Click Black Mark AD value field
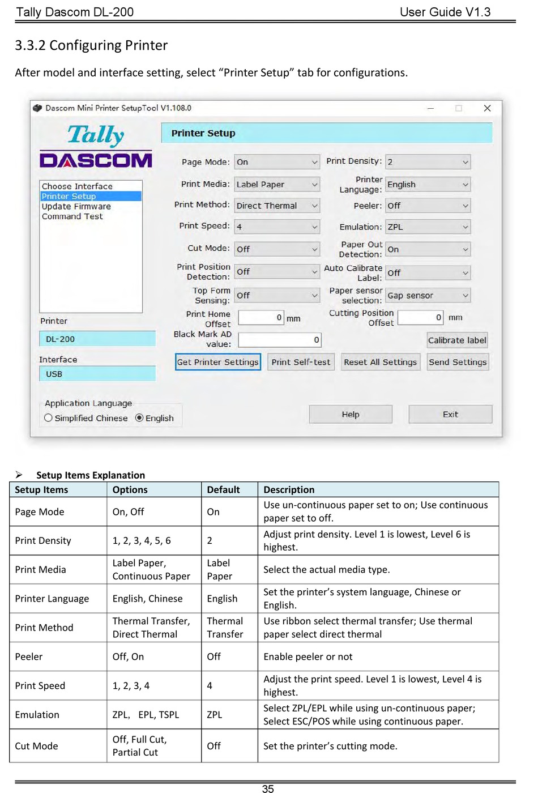The height and width of the screenshot is (793, 538). [x=280, y=340]
